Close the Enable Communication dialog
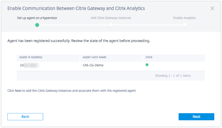222x128 pixels. [212, 8]
